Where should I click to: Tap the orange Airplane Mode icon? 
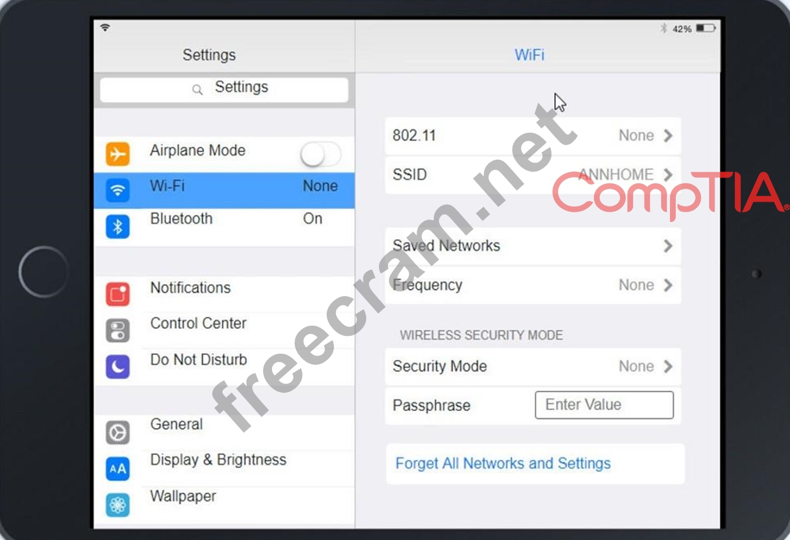tap(118, 154)
